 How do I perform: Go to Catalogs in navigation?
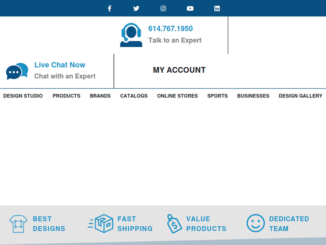click(x=134, y=96)
